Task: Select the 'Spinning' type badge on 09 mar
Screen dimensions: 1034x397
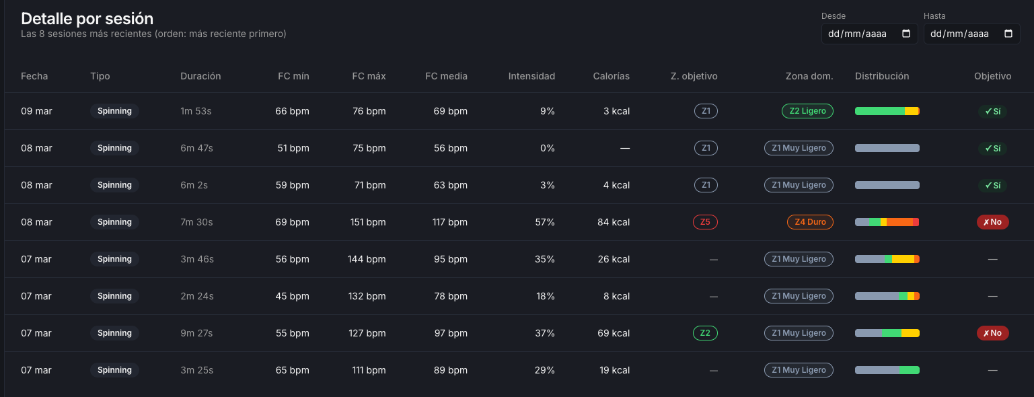Action: (x=114, y=111)
